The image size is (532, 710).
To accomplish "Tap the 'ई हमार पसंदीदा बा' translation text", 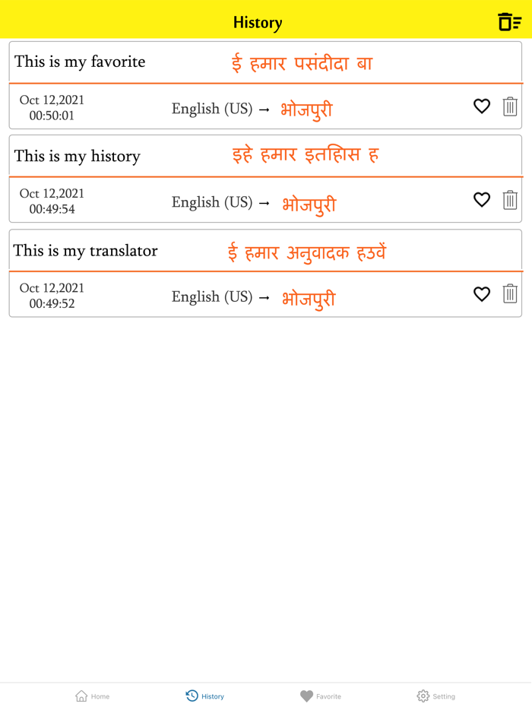I will click(301, 62).
